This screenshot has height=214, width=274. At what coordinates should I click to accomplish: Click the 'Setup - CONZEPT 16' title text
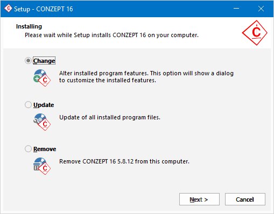click(x=44, y=9)
